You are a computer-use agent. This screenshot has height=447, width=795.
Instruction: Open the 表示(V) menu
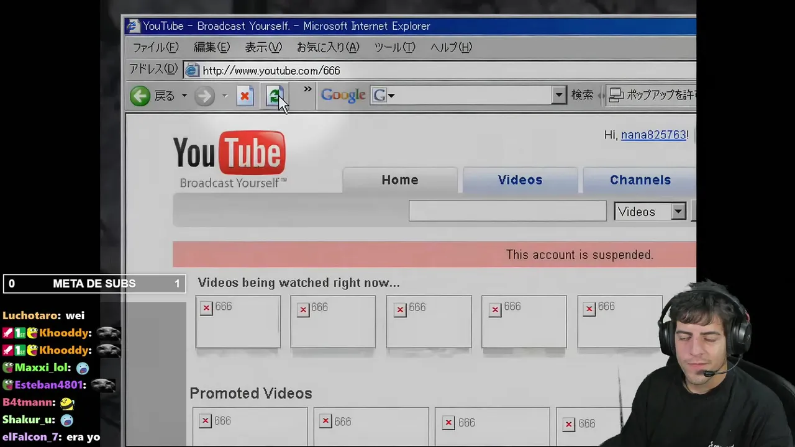(x=263, y=47)
